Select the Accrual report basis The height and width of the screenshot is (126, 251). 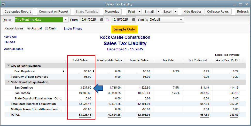pos(29,28)
